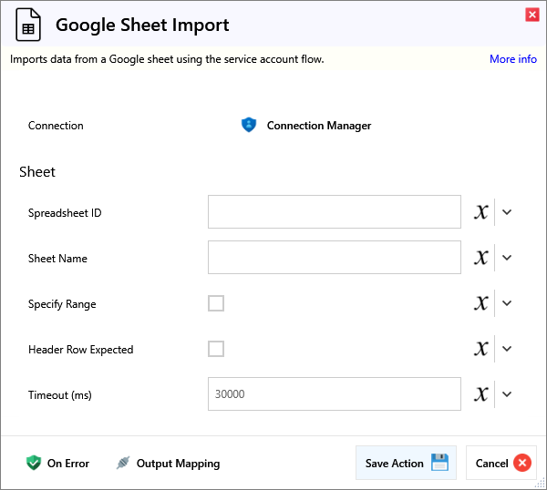This screenshot has width=547, height=490.
Task: Expand the Sheet Name options dropdown arrow
Action: [508, 258]
